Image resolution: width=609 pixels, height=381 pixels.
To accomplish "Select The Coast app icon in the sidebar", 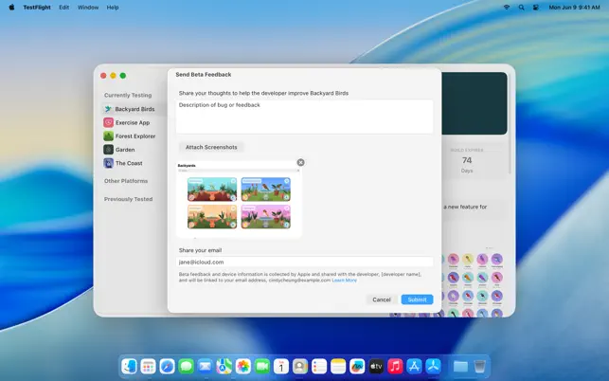I will [x=108, y=163].
